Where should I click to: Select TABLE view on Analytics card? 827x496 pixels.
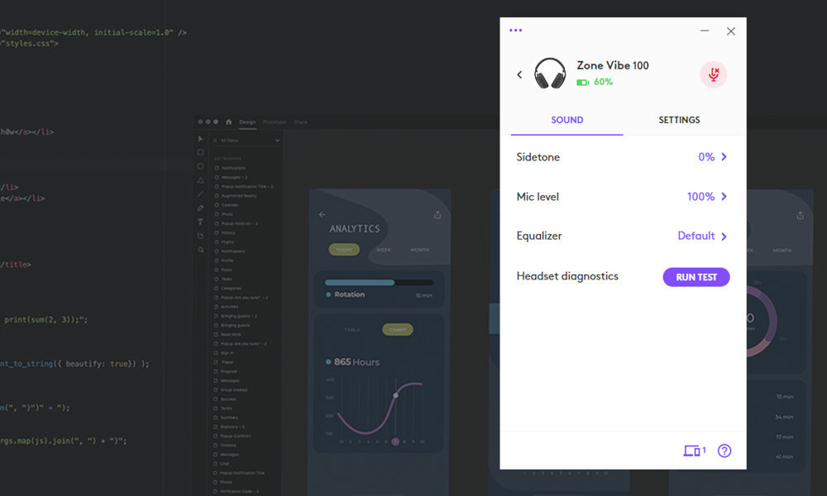tap(352, 330)
